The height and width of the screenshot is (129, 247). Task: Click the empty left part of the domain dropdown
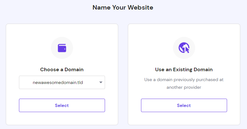[26, 82]
